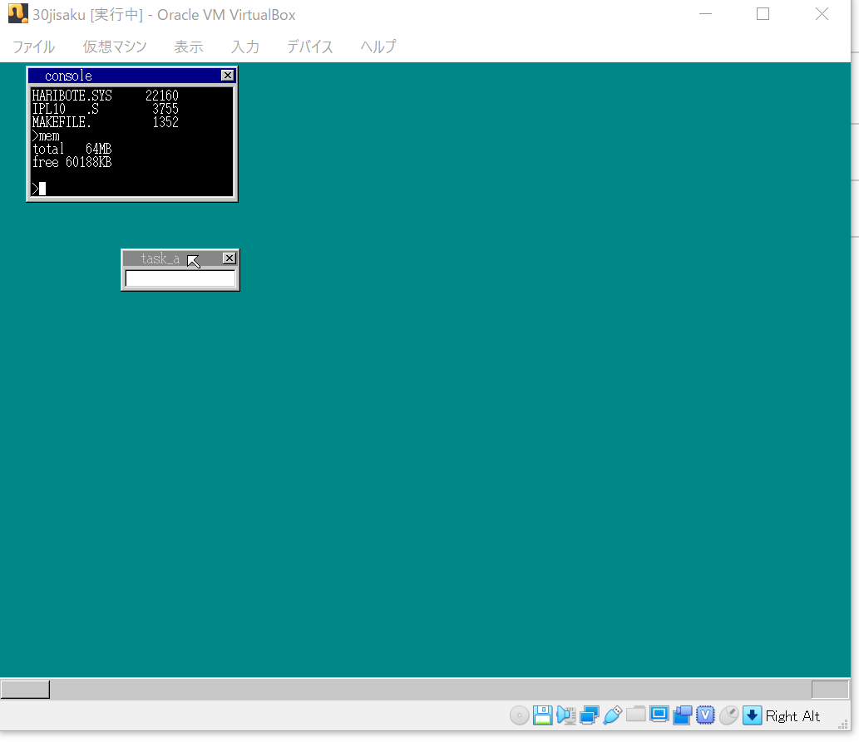Close the console window in guest
Viewport: 859px width, 742px height.
(227, 76)
